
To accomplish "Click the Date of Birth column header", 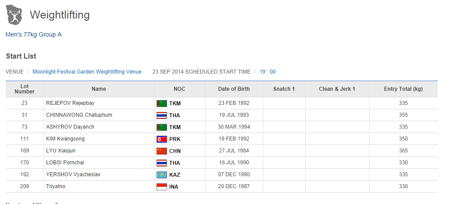I will point(234,89).
